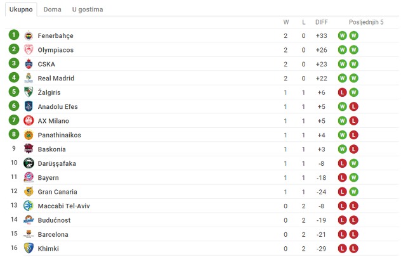The image size is (401, 257).
Task: Switch to the Doma tab
Action: [x=52, y=9]
